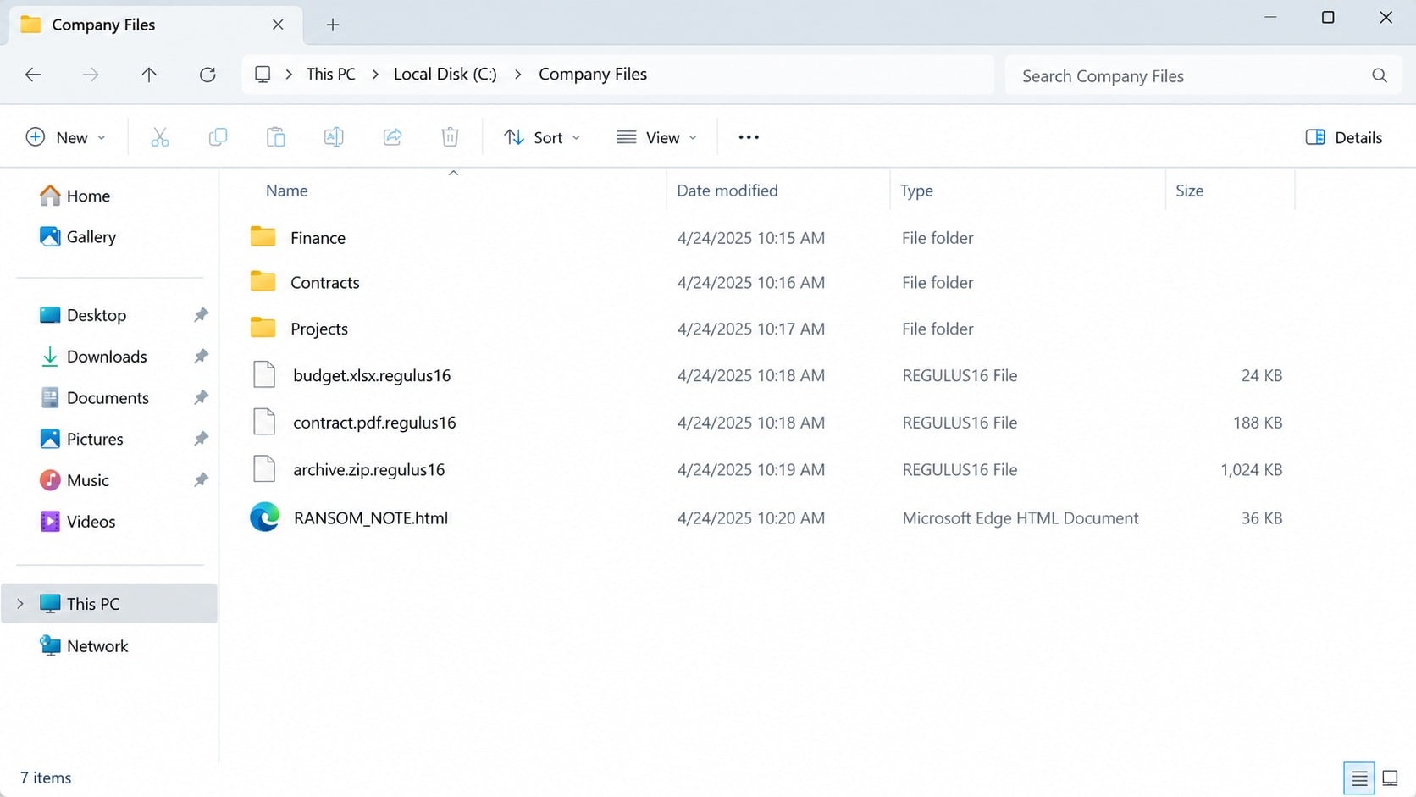This screenshot has width=1416, height=797.
Task: Select the RANSOM_NOTE.html Edge icon
Action: 265,517
